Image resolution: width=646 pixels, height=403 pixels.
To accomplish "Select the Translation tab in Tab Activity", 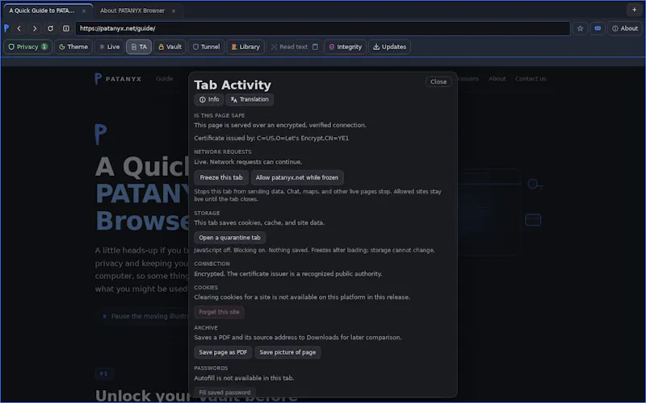I will [250, 99].
